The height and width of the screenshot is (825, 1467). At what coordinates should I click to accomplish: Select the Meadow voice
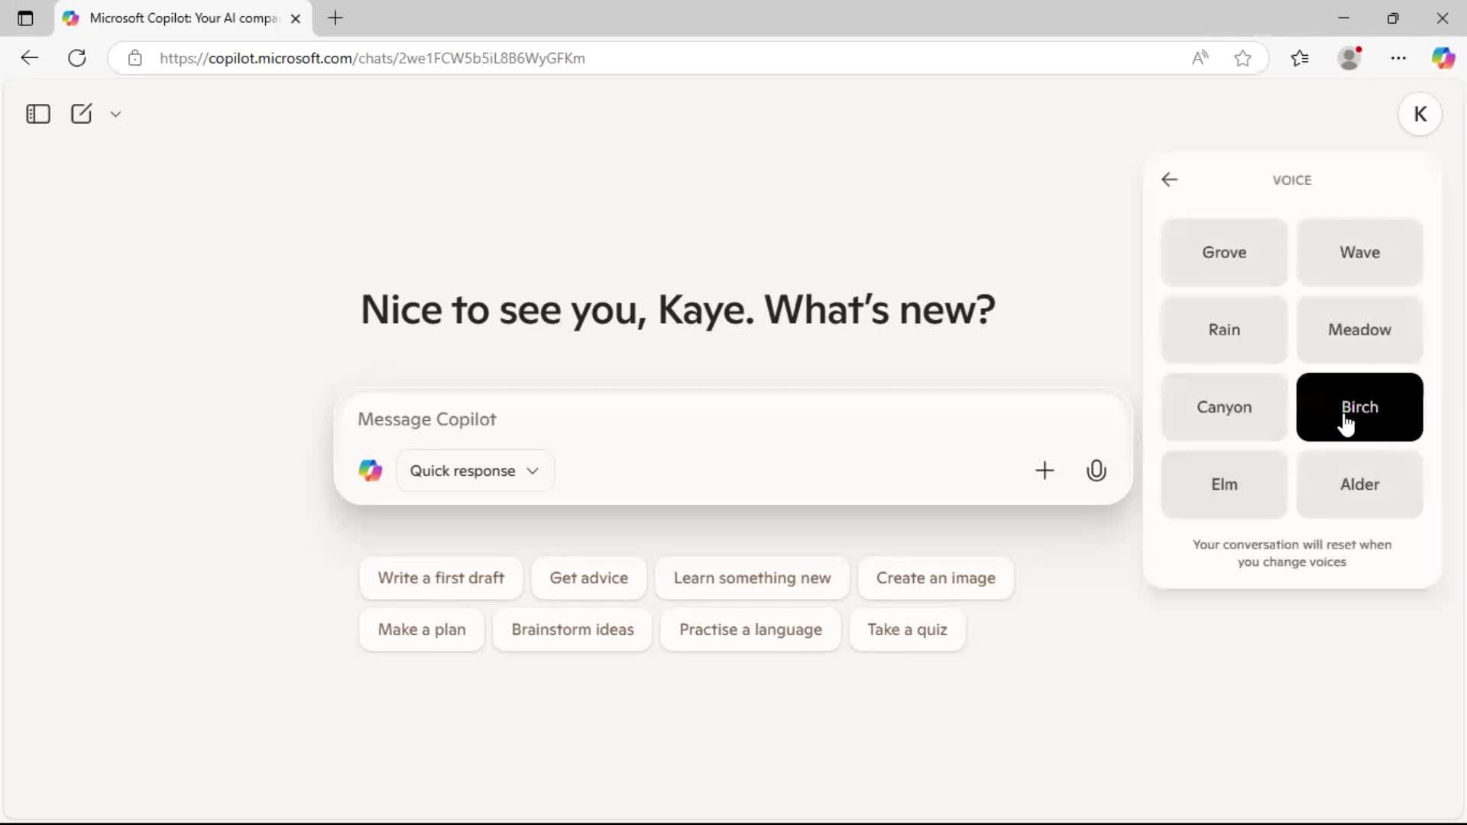pos(1359,329)
